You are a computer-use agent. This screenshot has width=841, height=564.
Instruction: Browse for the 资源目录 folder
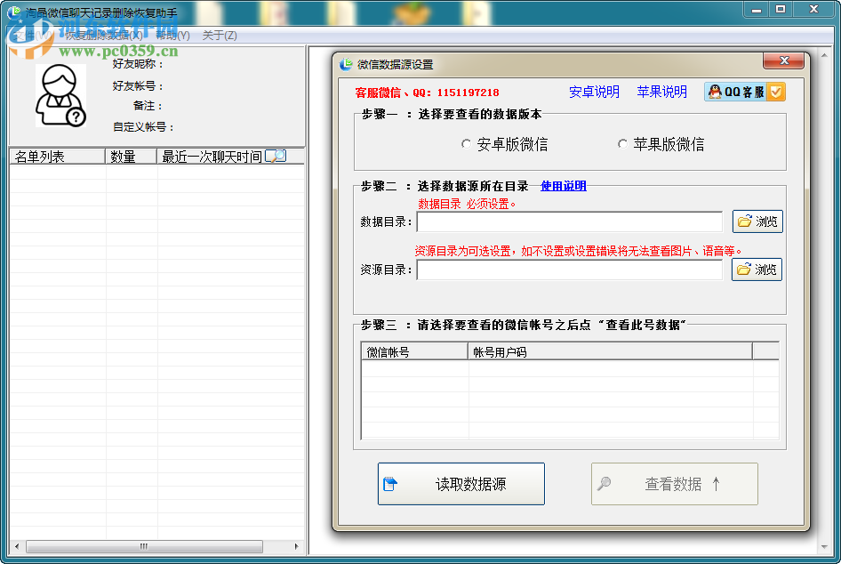coord(757,270)
